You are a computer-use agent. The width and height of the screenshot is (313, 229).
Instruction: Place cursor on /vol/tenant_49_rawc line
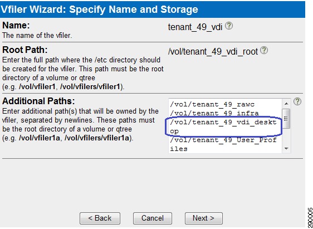click(212, 104)
